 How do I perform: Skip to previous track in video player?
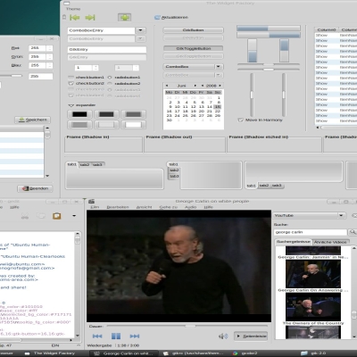(97, 336)
